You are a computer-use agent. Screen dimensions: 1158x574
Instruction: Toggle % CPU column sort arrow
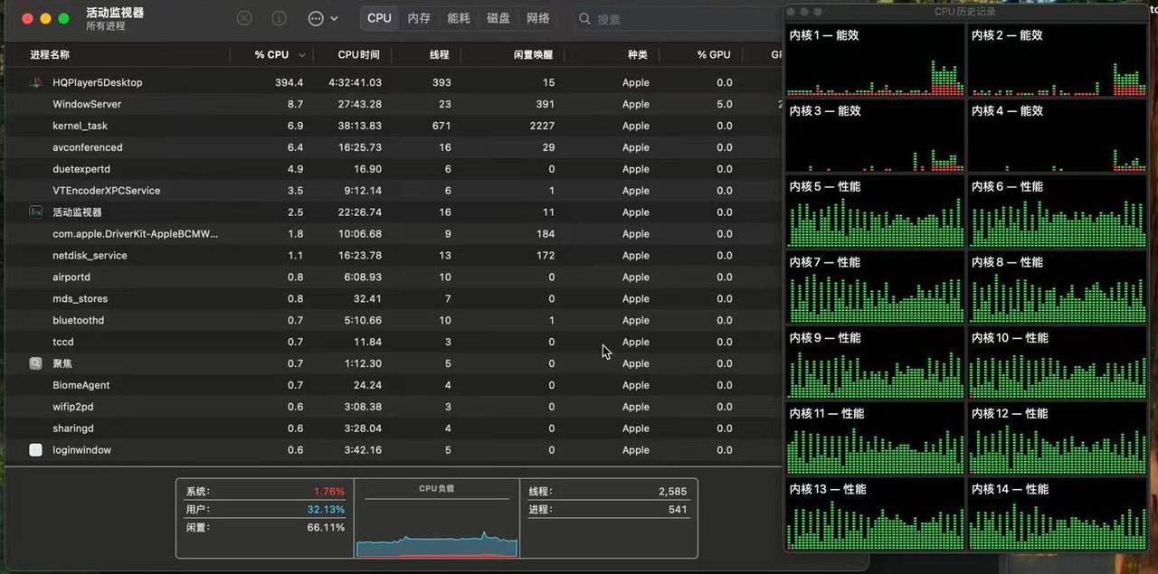[301, 55]
